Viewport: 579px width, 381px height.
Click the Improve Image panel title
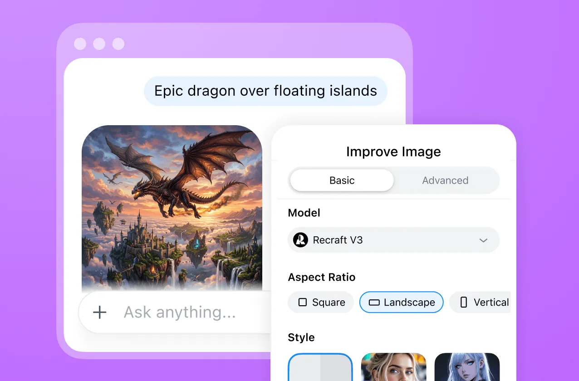[x=393, y=151]
